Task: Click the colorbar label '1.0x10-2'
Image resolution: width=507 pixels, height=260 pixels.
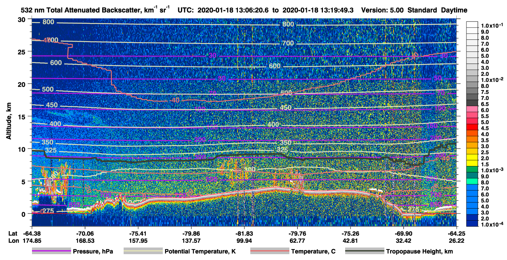Action: [492, 80]
